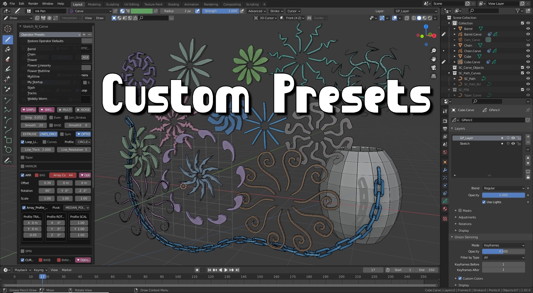Hide the Barrel object in outliner
Viewport: 533px width, 293px height.
[x=528, y=29]
